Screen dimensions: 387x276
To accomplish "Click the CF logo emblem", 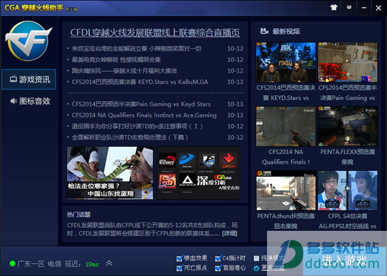I will click(29, 41).
